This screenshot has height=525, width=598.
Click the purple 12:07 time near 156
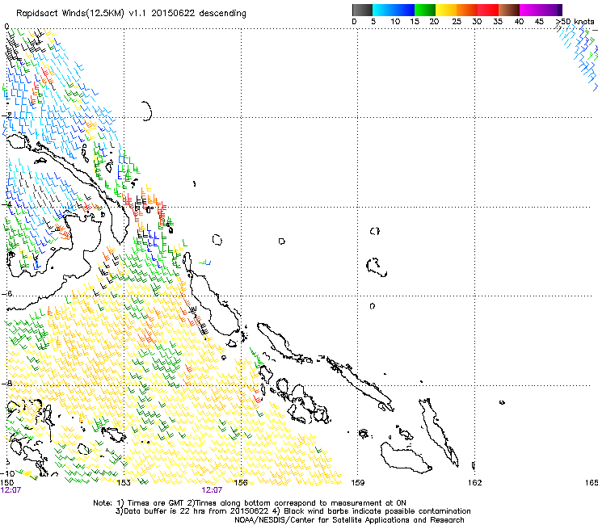tap(212, 490)
